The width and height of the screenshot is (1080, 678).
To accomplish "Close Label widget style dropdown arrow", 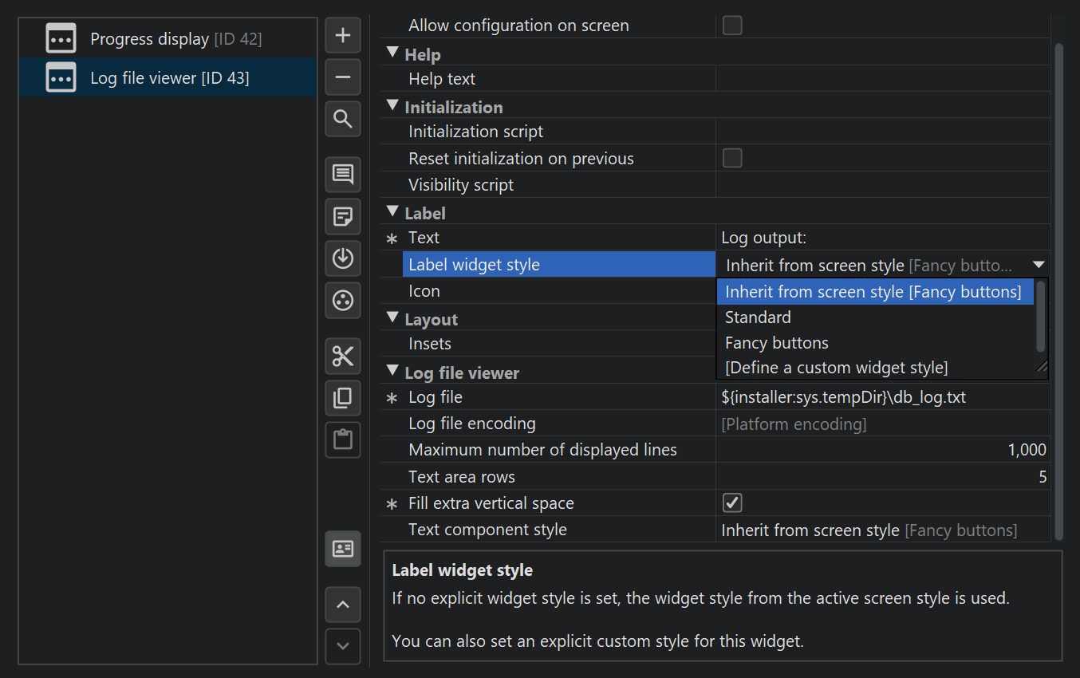I will (x=1038, y=265).
